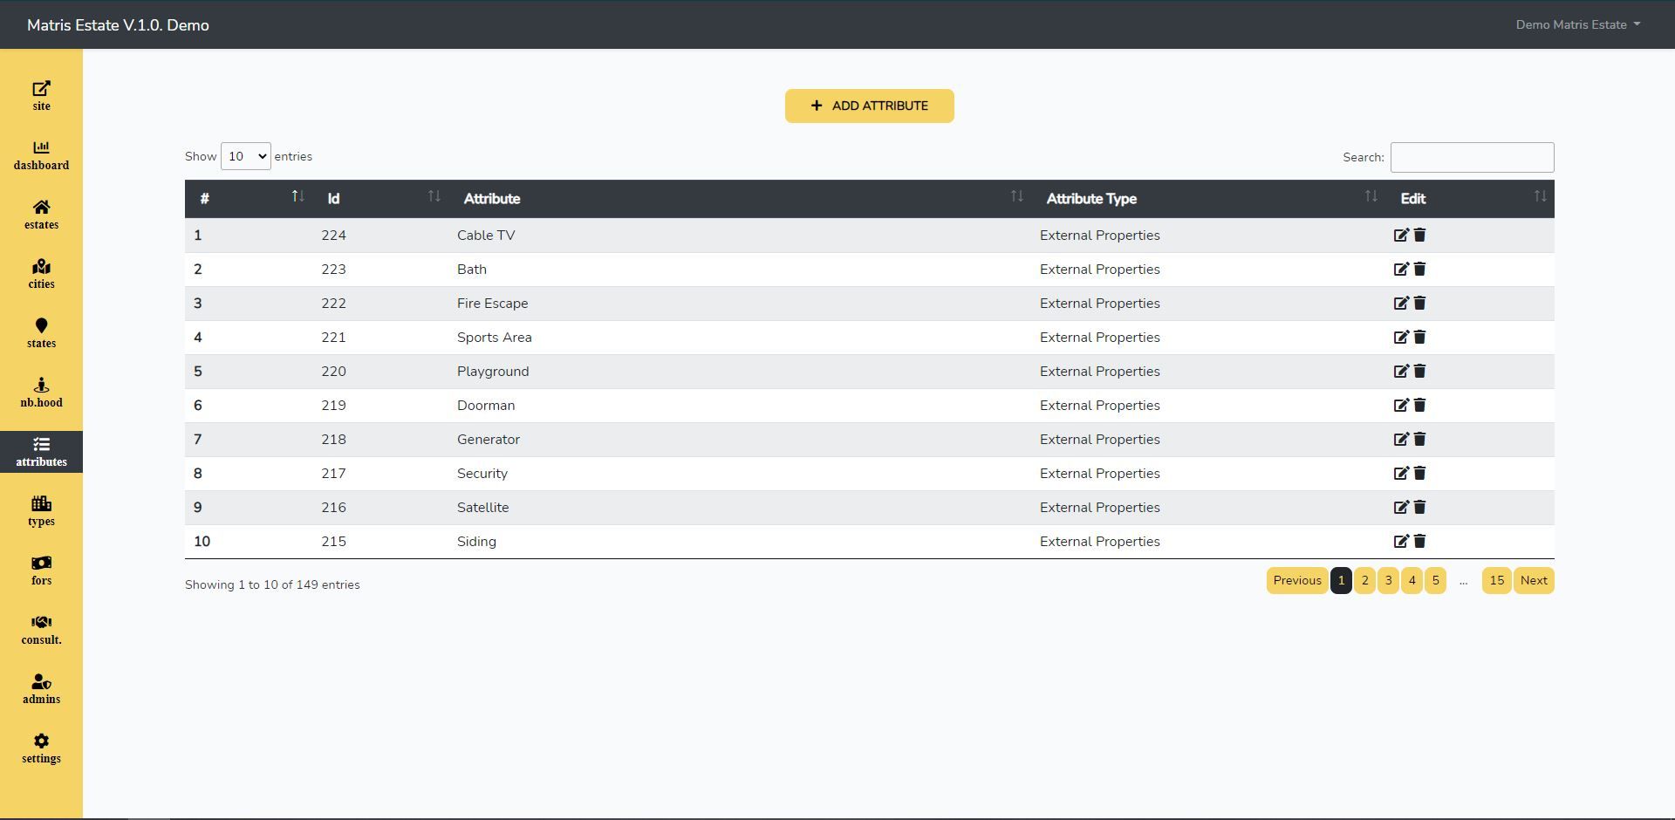1675x820 pixels.
Task: Go to pagination page 3
Action: [1388, 581]
